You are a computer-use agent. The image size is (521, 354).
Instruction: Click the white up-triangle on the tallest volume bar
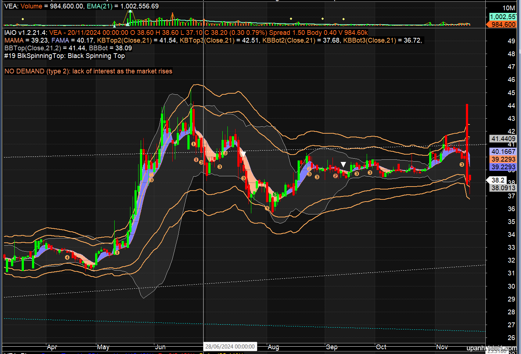[130, 11]
